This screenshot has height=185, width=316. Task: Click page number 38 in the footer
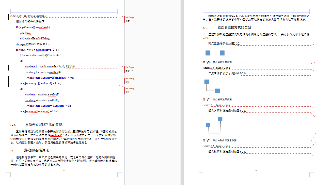tap(256, 170)
